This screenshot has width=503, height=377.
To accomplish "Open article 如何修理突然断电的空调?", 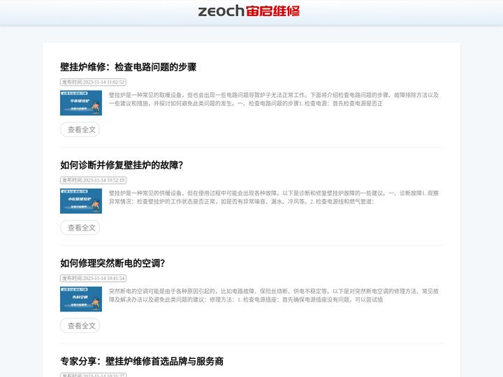I will tap(112, 263).
